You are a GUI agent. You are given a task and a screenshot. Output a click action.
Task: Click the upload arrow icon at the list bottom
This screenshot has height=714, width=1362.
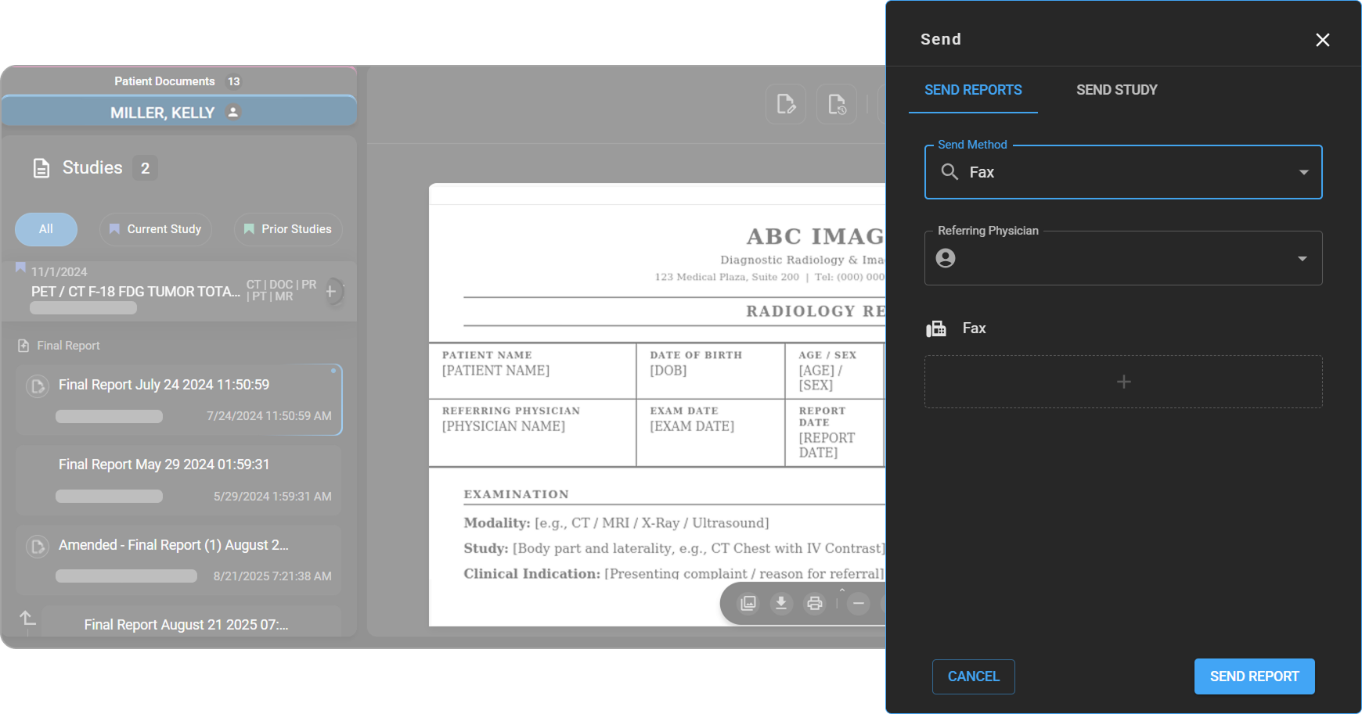(27, 618)
